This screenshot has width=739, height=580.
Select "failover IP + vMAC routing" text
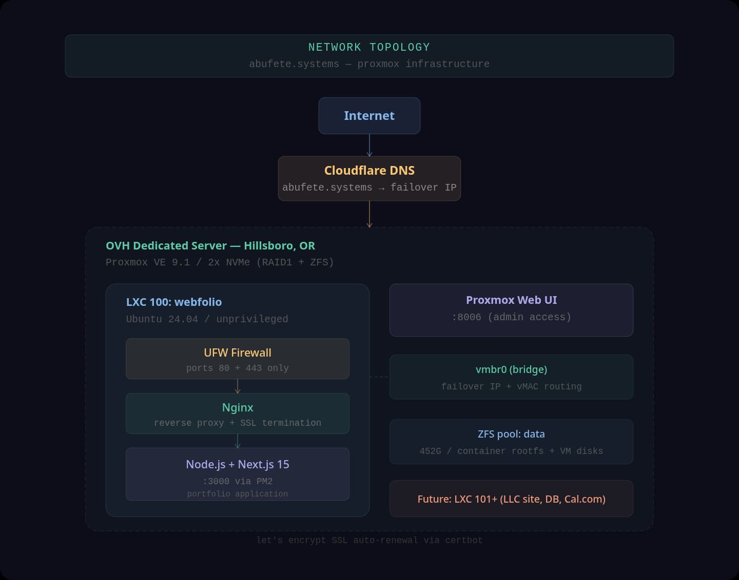[x=511, y=386]
